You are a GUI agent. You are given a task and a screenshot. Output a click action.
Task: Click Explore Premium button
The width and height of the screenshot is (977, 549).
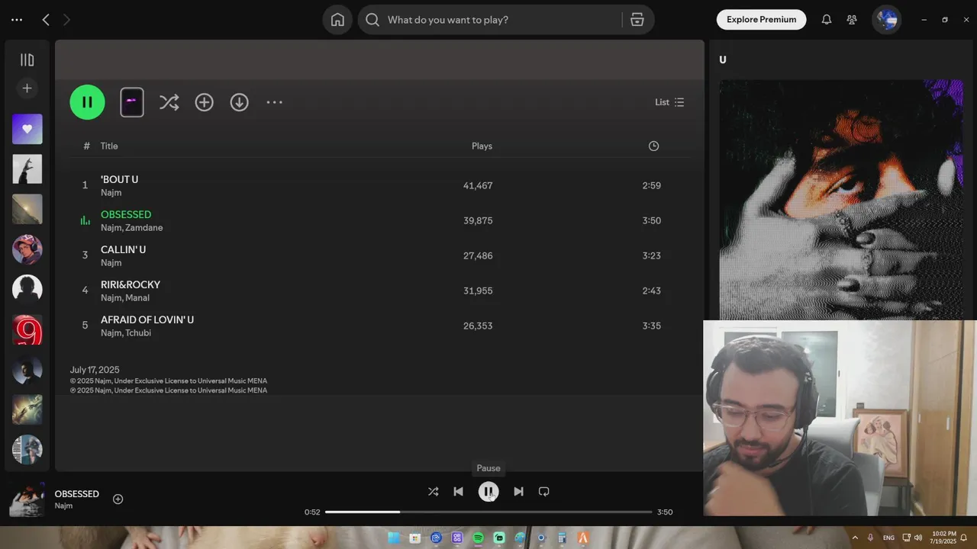tap(761, 20)
